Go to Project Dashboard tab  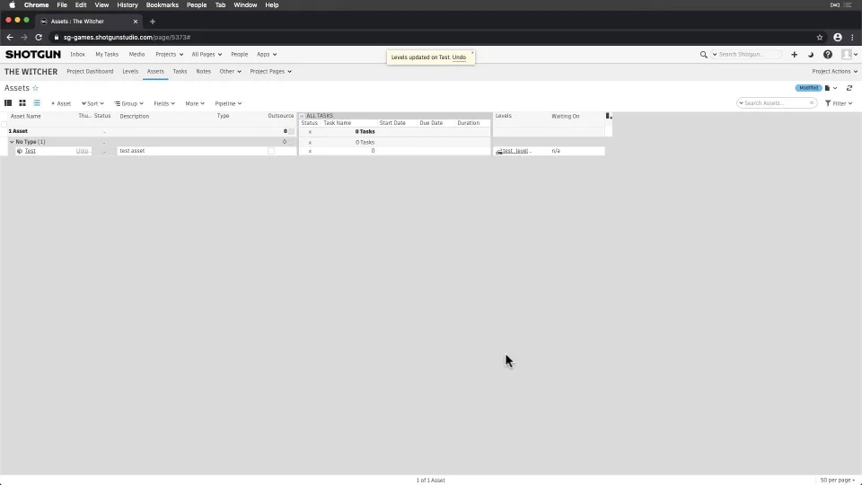tap(90, 72)
